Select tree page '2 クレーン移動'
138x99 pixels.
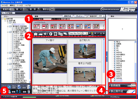tap(18, 36)
